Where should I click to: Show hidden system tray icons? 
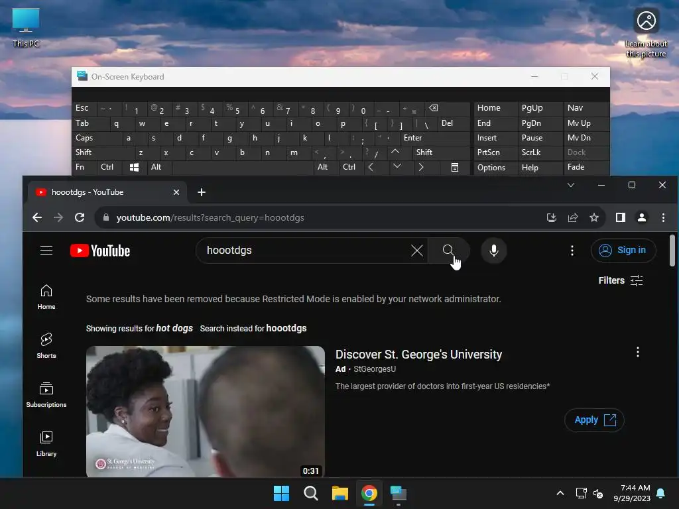pos(560,493)
